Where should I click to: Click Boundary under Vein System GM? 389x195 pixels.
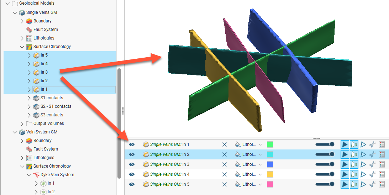(x=42, y=141)
